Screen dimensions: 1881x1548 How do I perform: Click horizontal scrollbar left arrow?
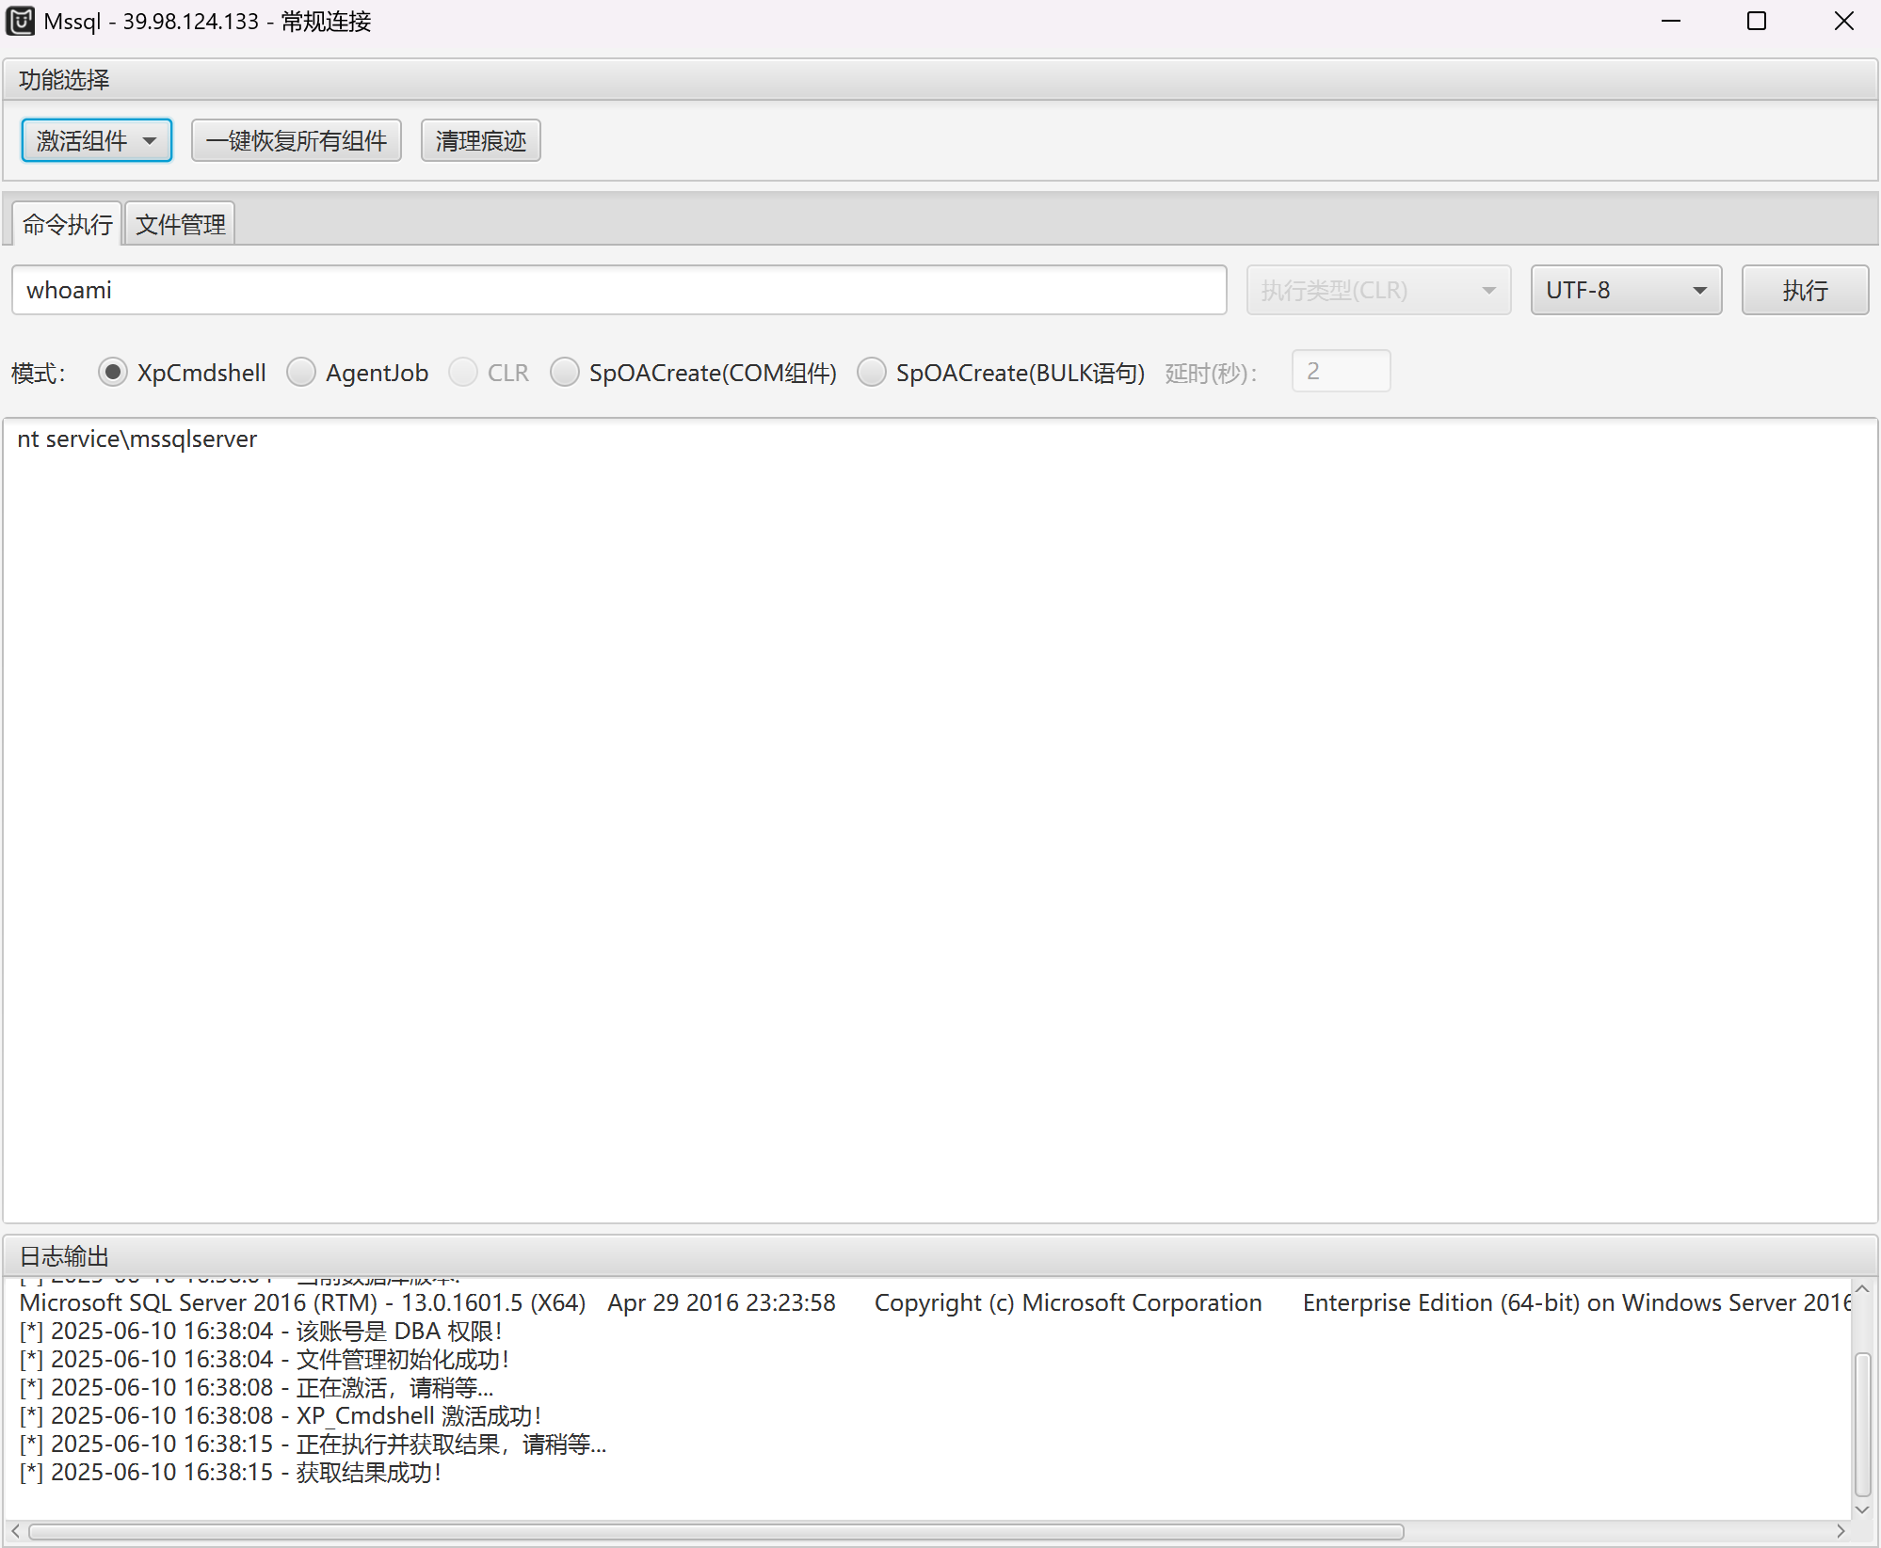(15, 1531)
